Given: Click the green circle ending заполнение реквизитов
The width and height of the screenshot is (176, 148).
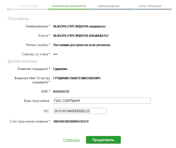Looking at the screenshot, I should click(88, 9).
